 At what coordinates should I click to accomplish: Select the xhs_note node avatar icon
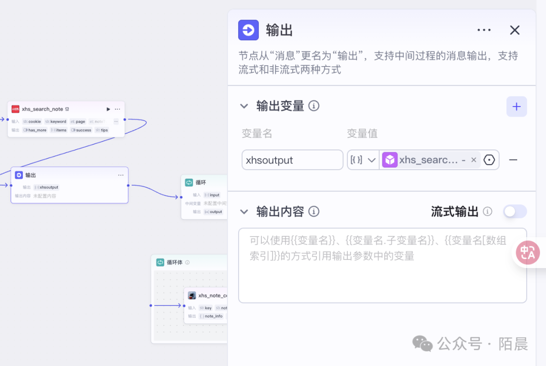[x=192, y=295]
